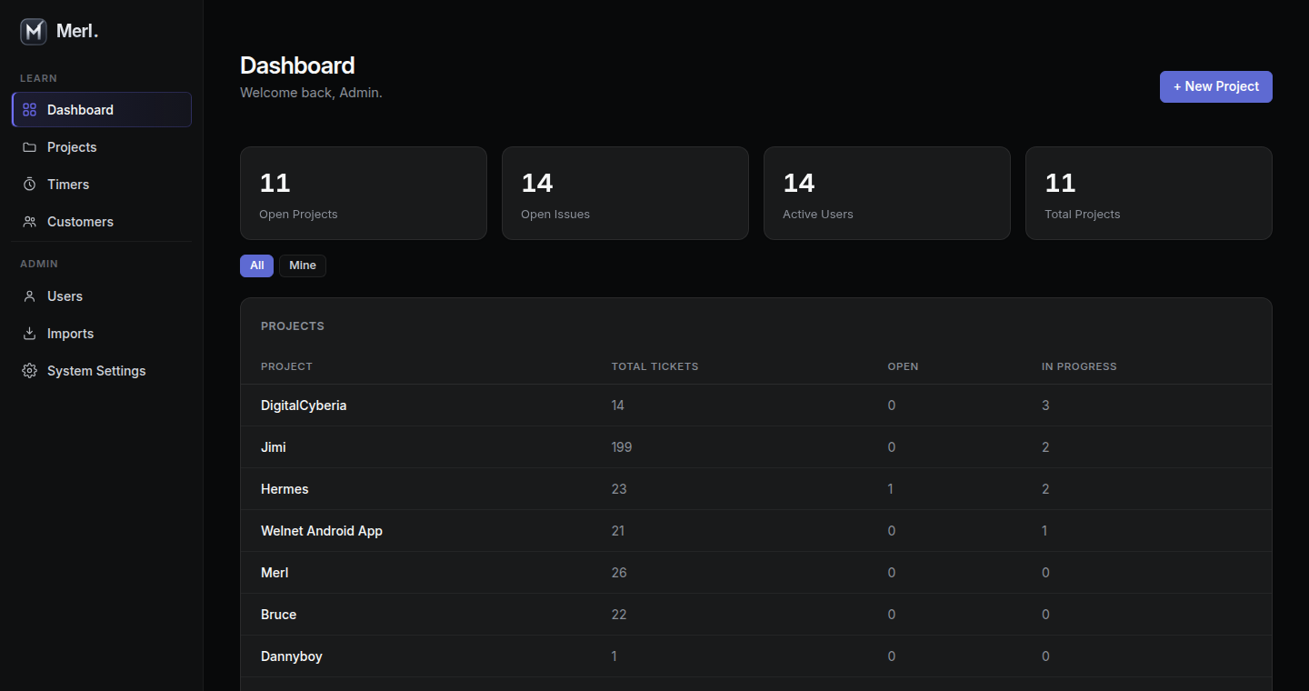The height and width of the screenshot is (691, 1309).
Task: Click DigitalCyberia in-progress value 3
Action: click(x=1045, y=406)
